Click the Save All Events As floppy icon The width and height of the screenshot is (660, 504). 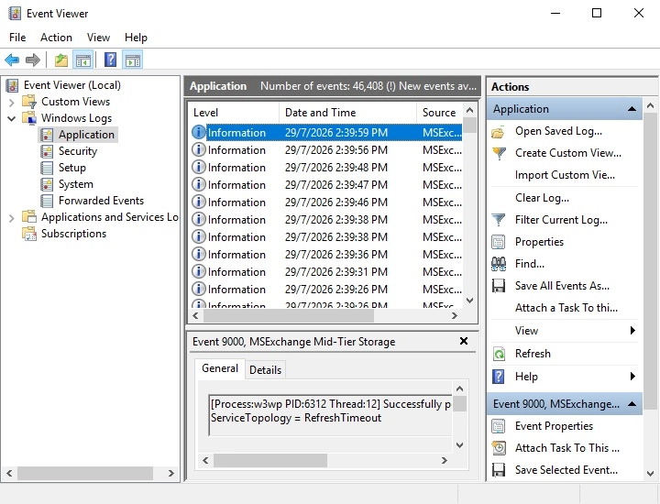pos(499,286)
